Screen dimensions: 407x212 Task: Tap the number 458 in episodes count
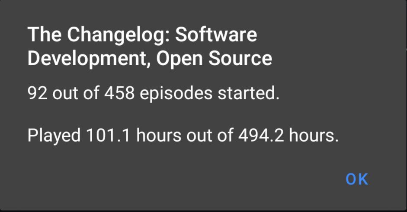point(119,93)
